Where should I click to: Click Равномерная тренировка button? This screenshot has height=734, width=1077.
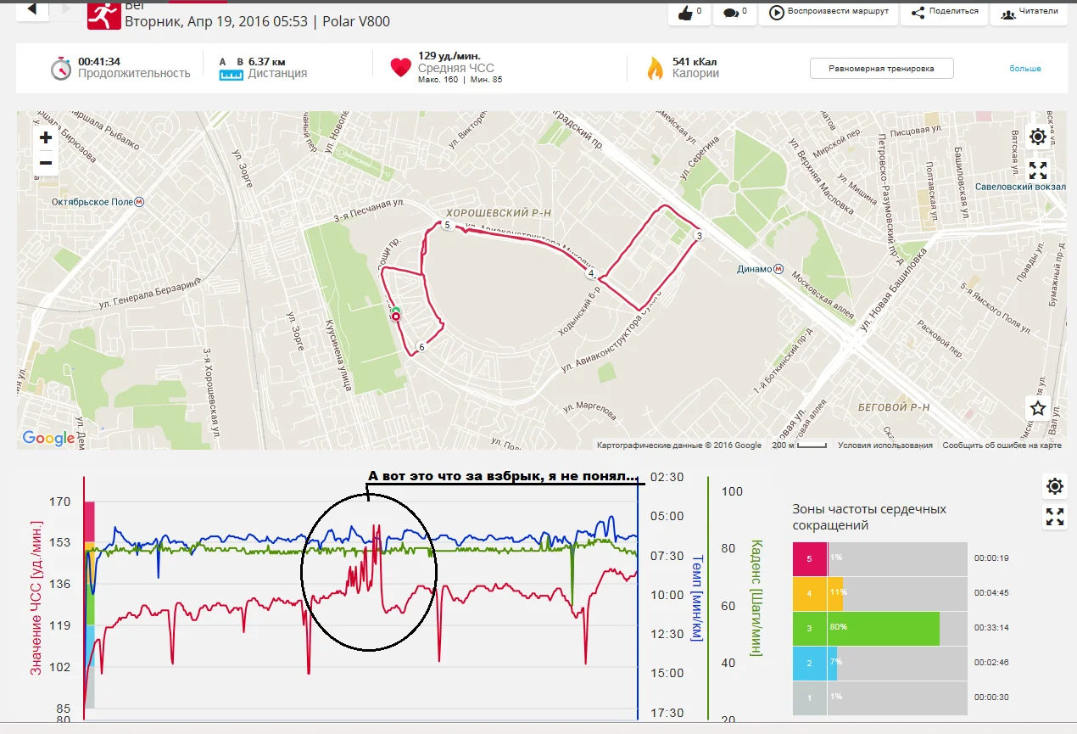881,68
